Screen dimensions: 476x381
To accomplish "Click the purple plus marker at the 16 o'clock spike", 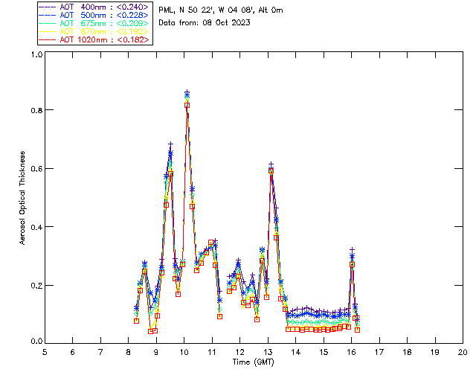I will click(x=352, y=250).
